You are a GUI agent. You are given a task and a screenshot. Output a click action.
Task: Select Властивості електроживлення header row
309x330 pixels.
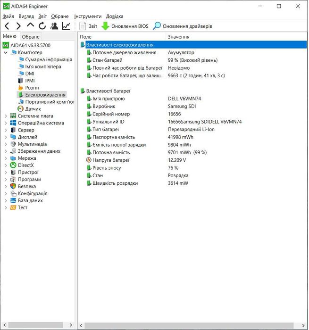click(x=193, y=45)
